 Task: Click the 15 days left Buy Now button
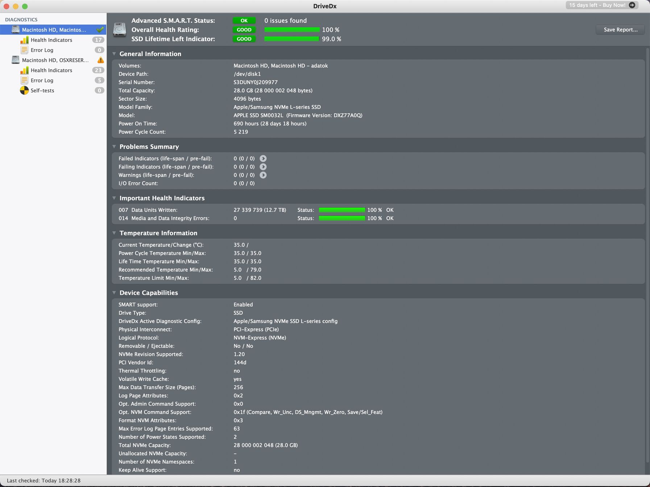coord(602,5)
